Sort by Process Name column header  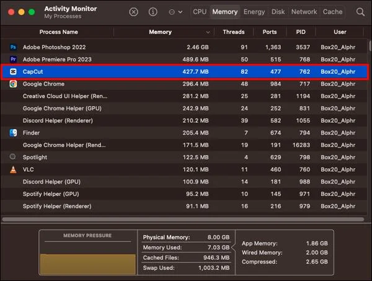[x=59, y=32]
